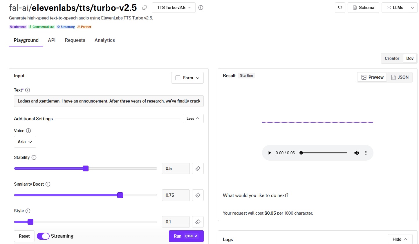Click the info icon next to Voice
This screenshot has width=419, height=244.
pos(28,131)
